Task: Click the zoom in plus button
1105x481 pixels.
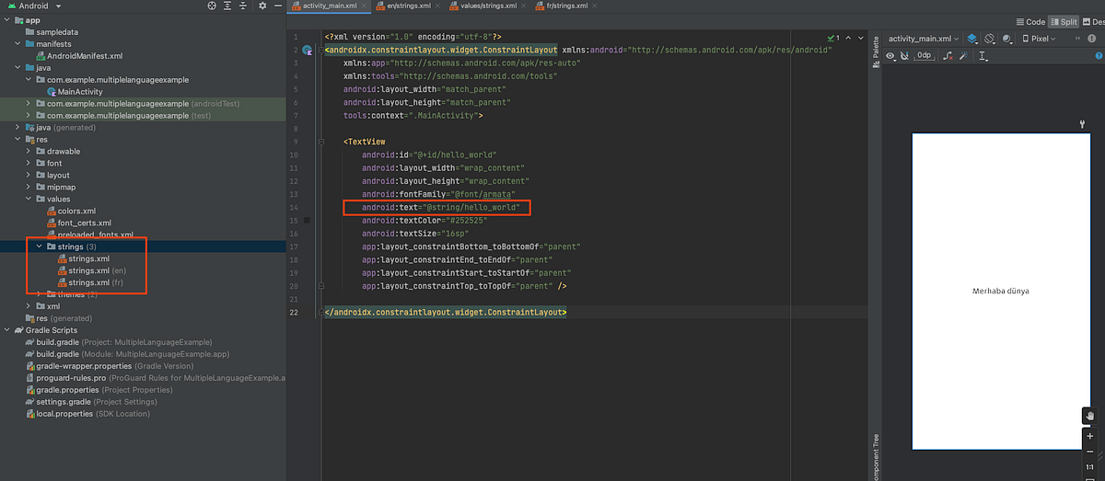Action: 1090,435
